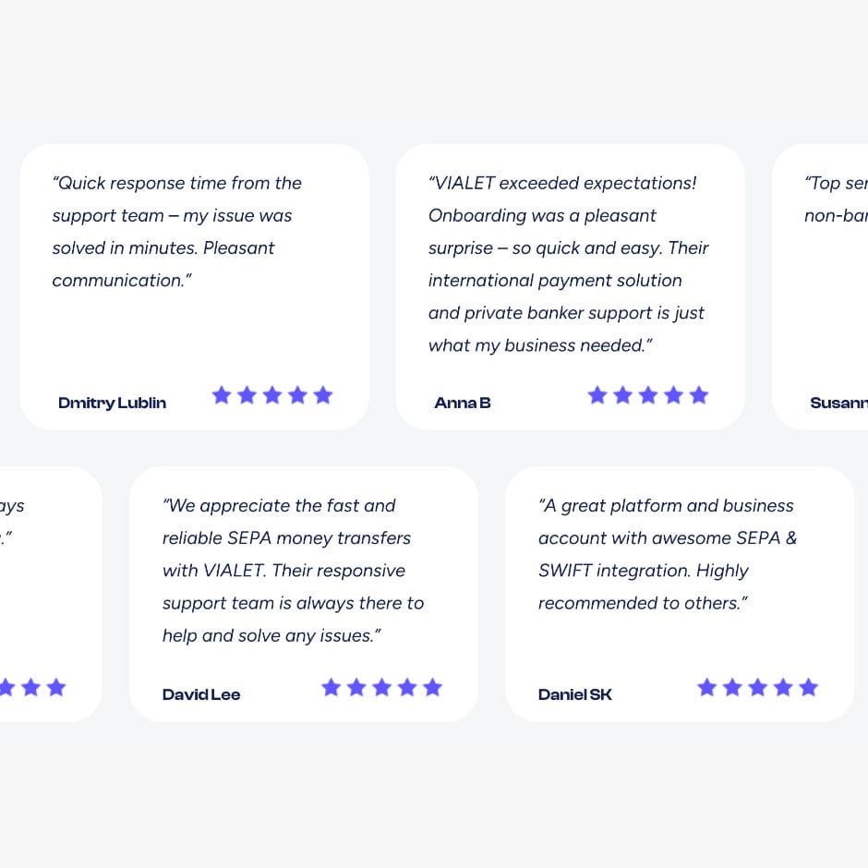Select the "VIALET exceeded expectations" review text
This screenshot has width=868, height=868.
point(567,264)
